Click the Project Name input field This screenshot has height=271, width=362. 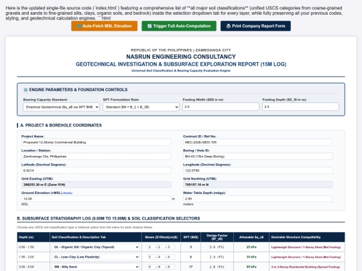97,142
